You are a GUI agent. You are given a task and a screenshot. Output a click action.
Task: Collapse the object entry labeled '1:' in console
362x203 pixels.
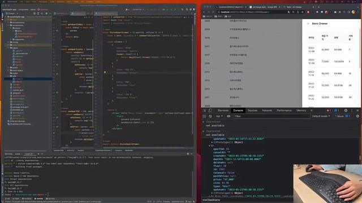(210, 145)
